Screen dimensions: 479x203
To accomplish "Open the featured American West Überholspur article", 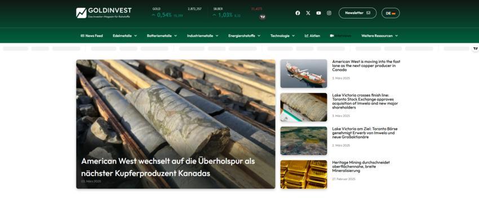I will (x=168, y=167).
